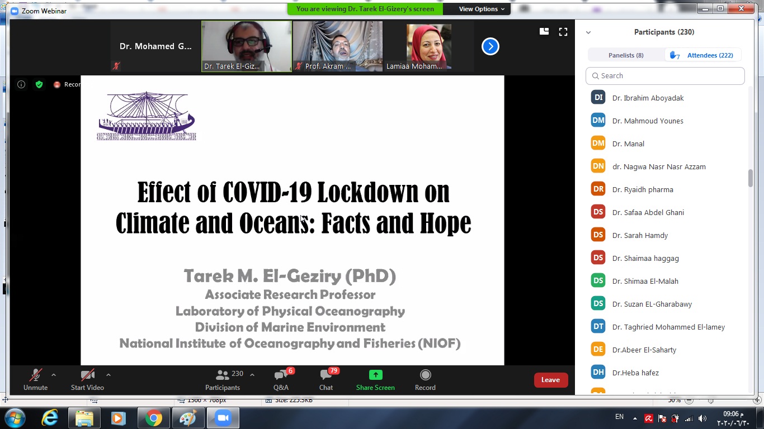764x429 pixels.
Task: Show next video thumbnails with blue arrow
Action: [x=490, y=46]
